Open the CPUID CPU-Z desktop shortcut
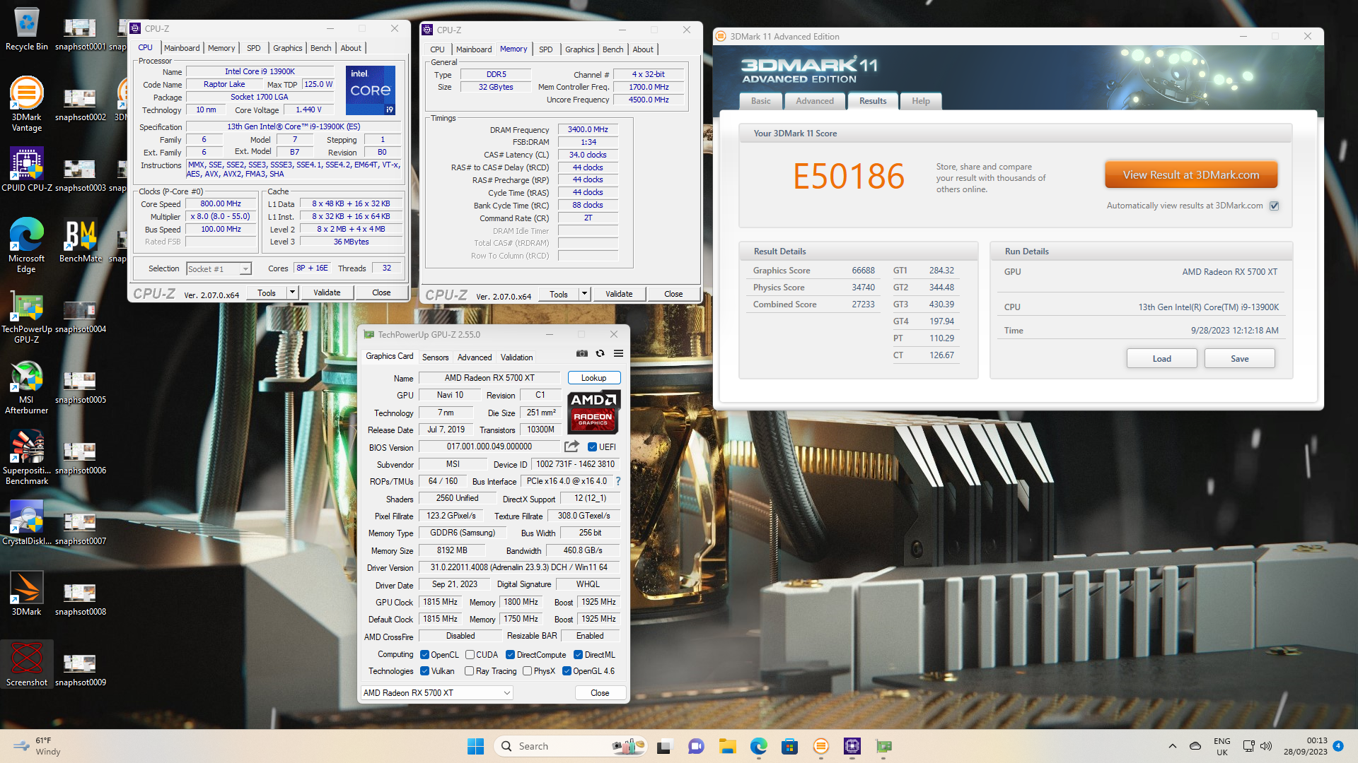 (26, 170)
